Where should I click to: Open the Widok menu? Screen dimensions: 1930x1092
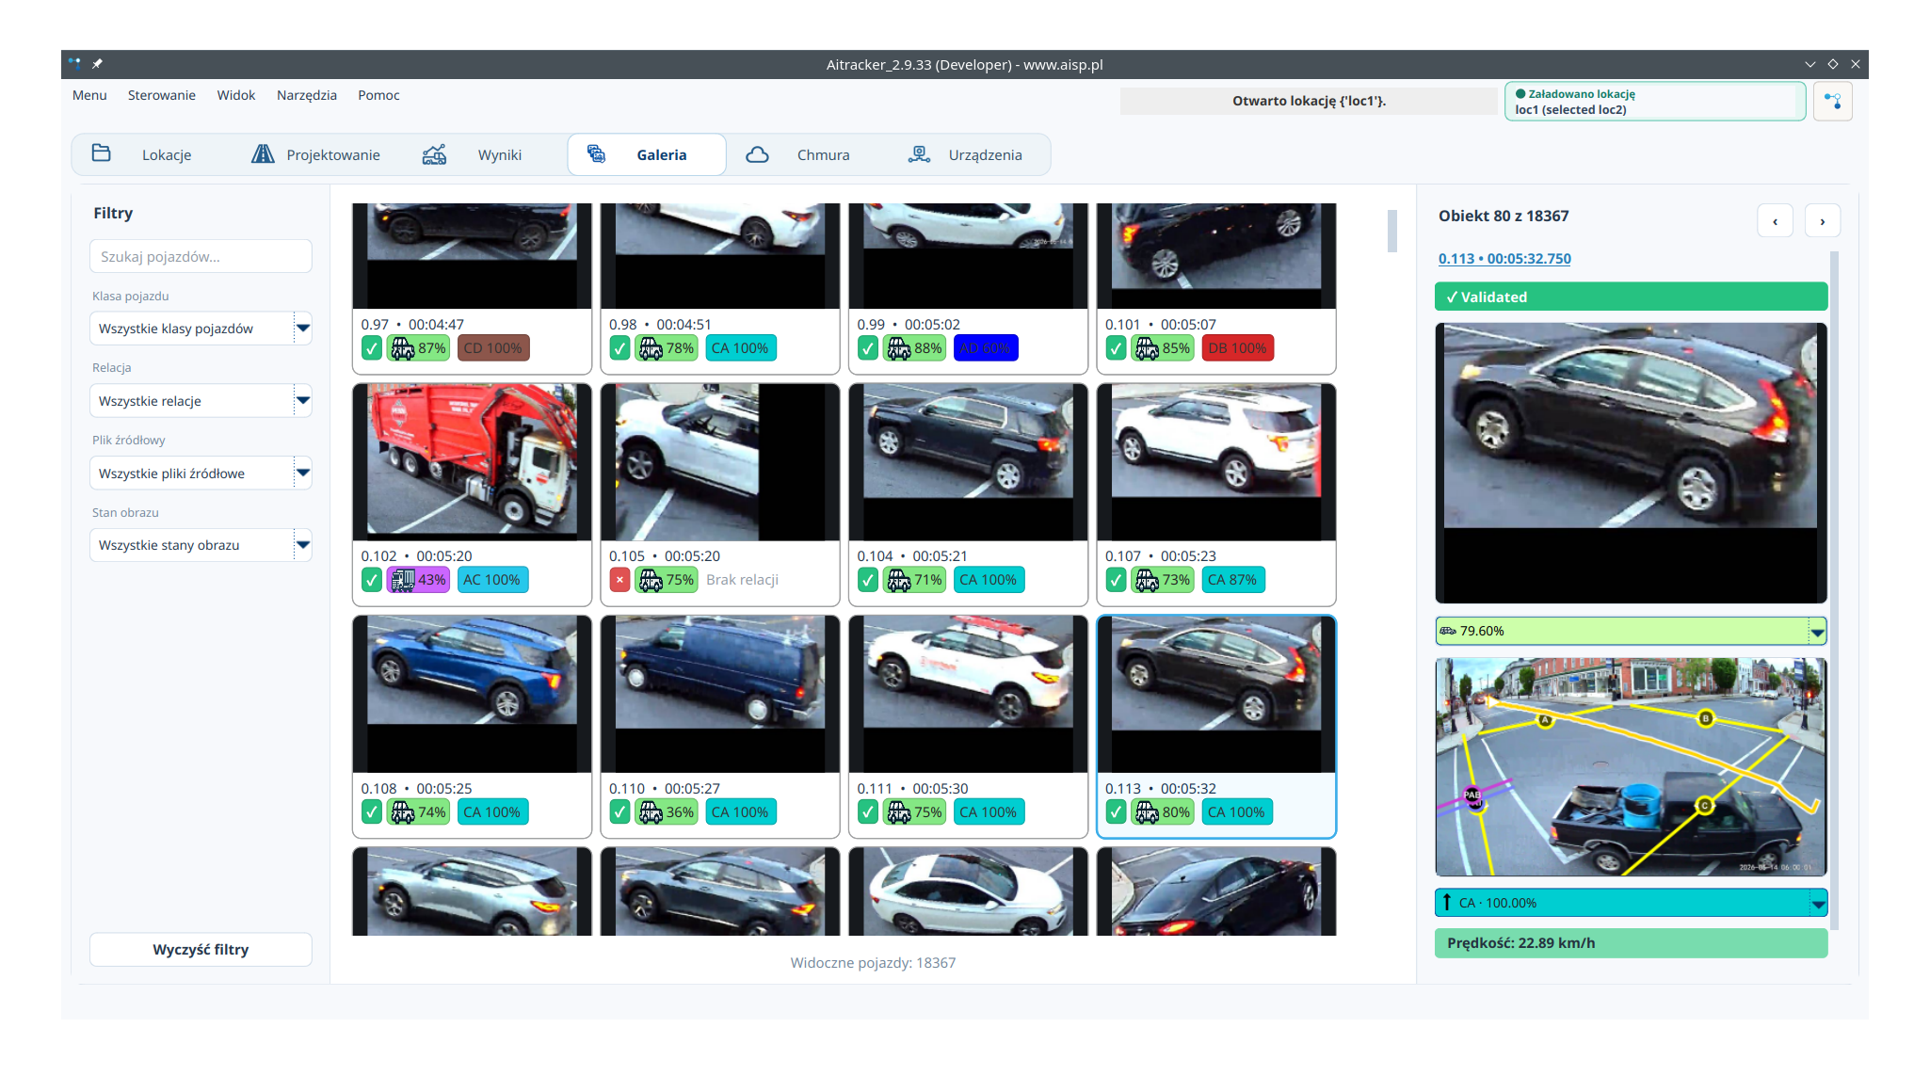coord(236,95)
